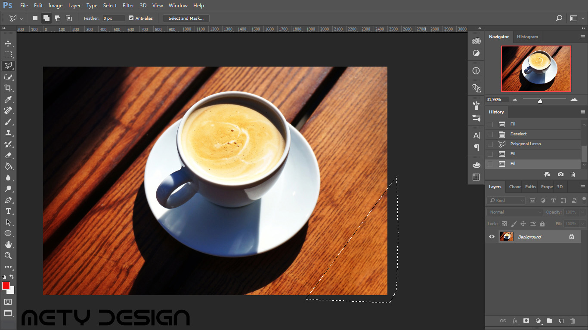Select the Eraser tool
The height and width of the screenshot is (330, 588).
pos(8,155)
